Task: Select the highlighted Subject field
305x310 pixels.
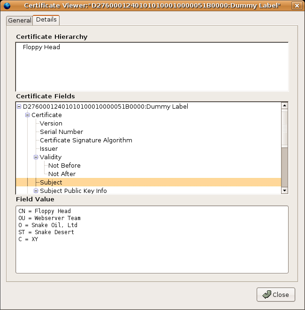Action: tap(51, 183)
